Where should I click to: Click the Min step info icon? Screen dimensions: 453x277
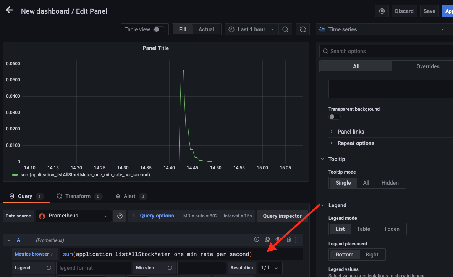coord(170,268)
